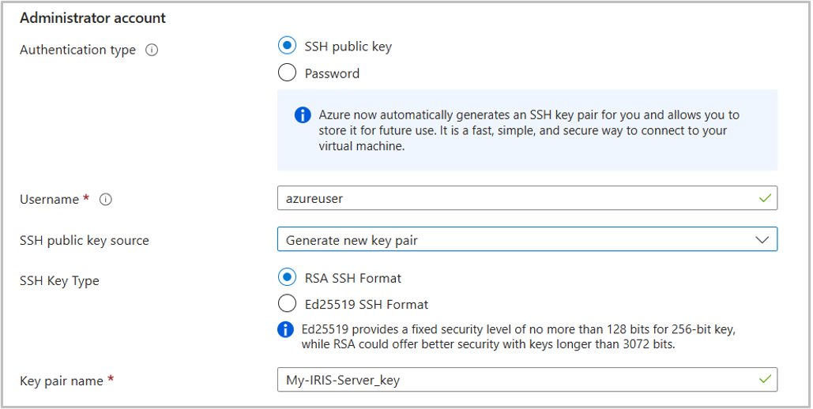Click the blue info icon in Azure banner
This screenshot has height=409, width=813.
(303, 115)
